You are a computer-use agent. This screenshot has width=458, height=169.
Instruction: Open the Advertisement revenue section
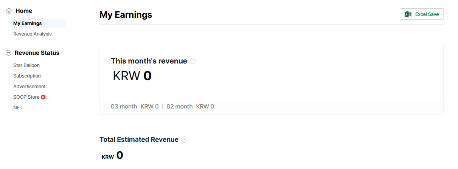coord(29,86)
